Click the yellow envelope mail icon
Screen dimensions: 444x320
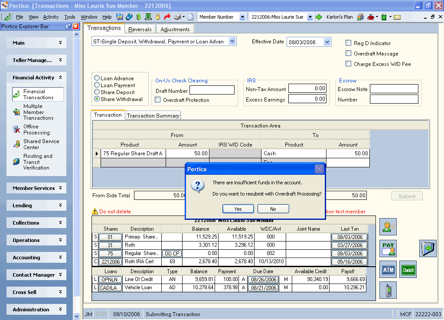click(x=397, y=17)
